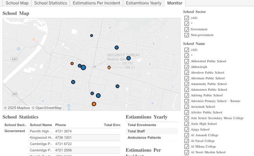The height and width of the screenshot is (156, 254).
Task: Toggle the Al Faisal College checkbox
Action: pos(187,141)
